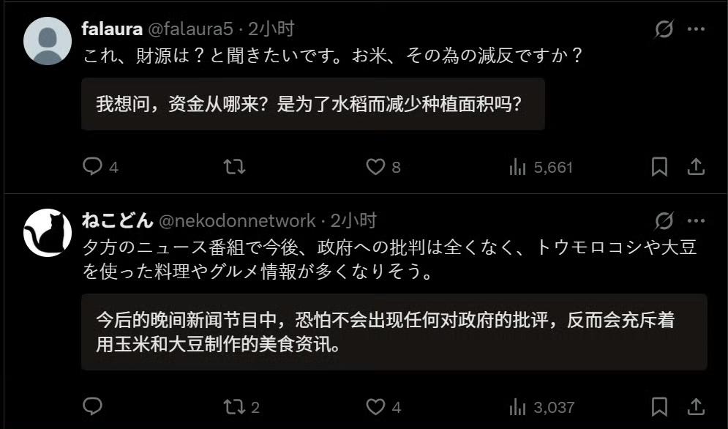Bookmark falaura's tweet
728x429 pixels.
click(x=659, y=166)
